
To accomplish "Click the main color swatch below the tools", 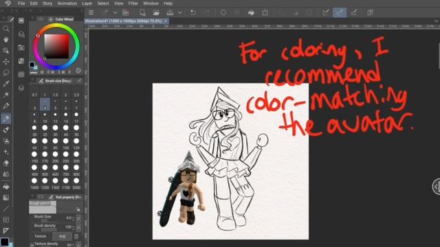I will pyautogui.click(x=5, y=242).
